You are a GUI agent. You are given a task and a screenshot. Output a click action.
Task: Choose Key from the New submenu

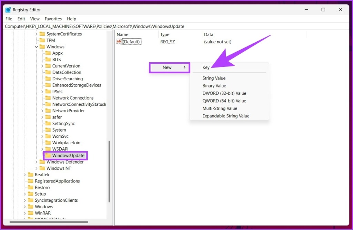point(206,67)
